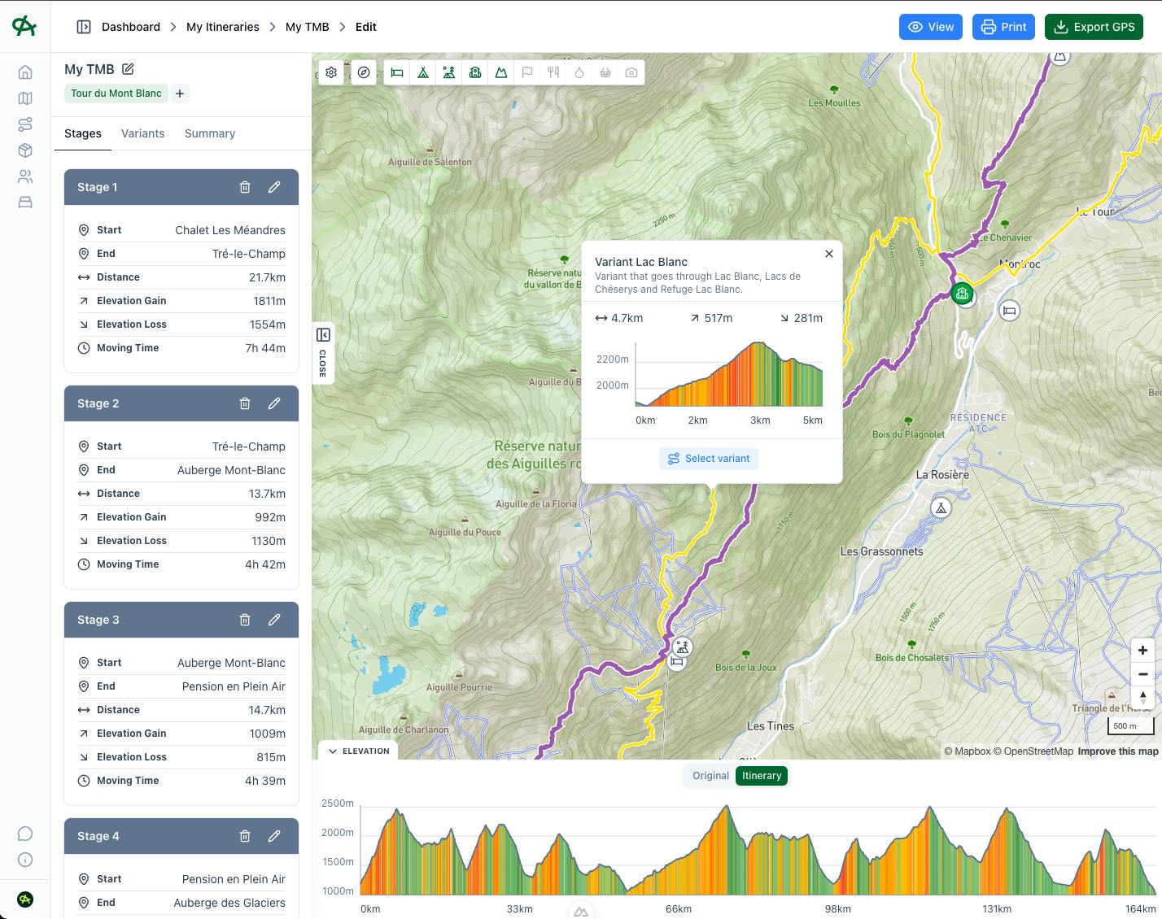Show water source drop markers
The width and height of the screenshot is (1162, 919).
pyautogui.click(x=579, y=72)
